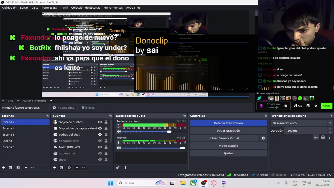Screen dimensions: 334x188
Task: Click Iniciar Cámara Virtual button
Action: point(224,138)
